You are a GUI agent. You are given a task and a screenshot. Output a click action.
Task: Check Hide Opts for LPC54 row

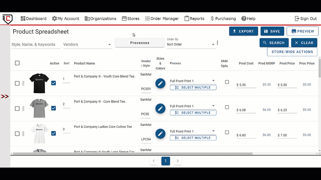tap(227, 132)
